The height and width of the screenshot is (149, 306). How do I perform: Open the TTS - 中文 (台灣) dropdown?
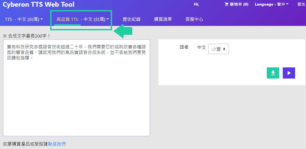pyautogui.click(x=24, y=19)
